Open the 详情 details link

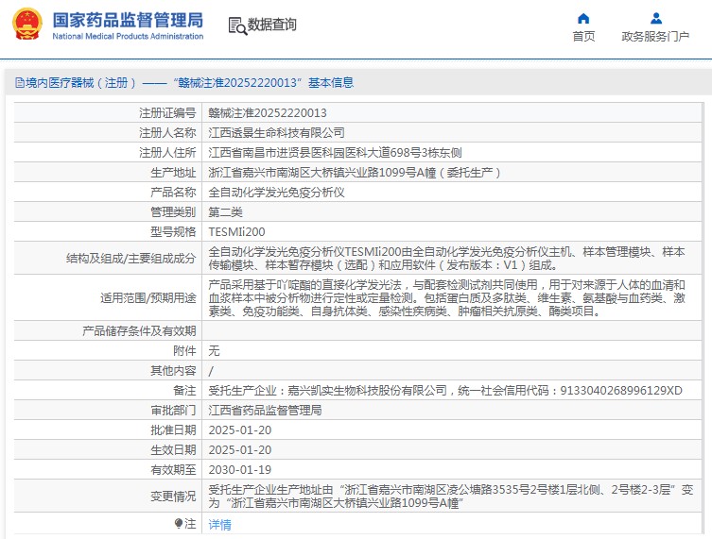pos(219,523)
